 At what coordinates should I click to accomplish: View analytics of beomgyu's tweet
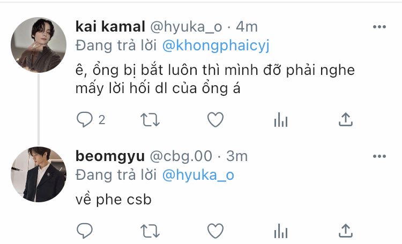click(x=281, y=231)
